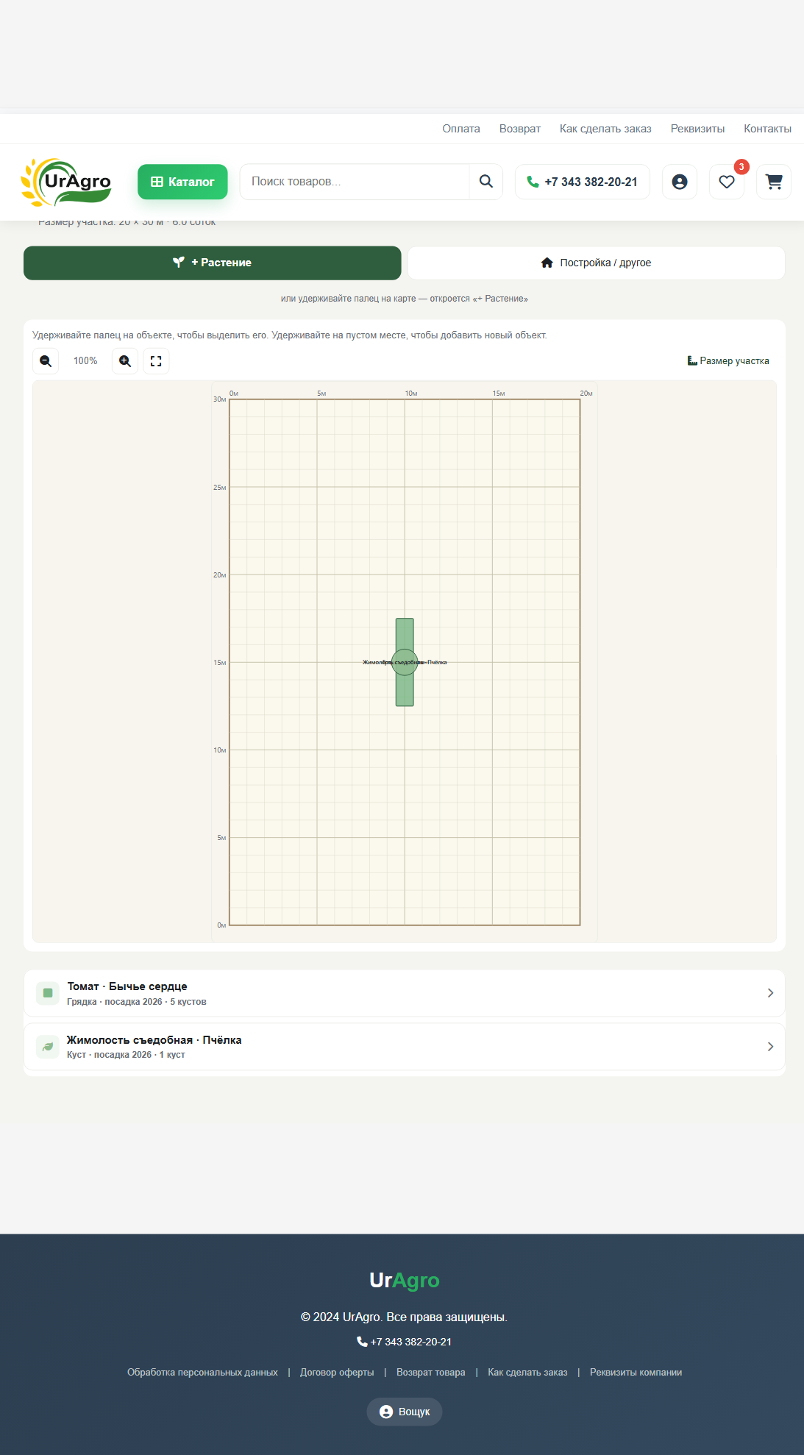Open the Каталог menu
Image resolution: width=804 pixels, height=1455 pixels.
(182, 182)
